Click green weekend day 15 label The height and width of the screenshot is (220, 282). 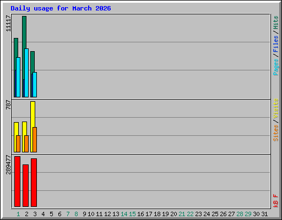click(x=132, y=214)
